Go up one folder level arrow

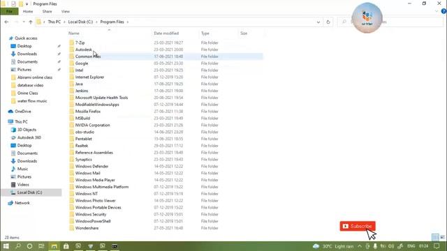(31, 22)
